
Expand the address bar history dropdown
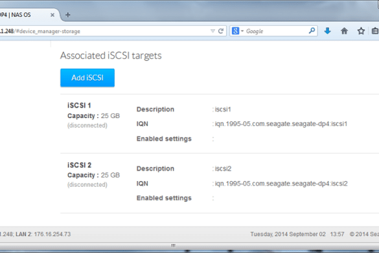(x=212, y=31)
